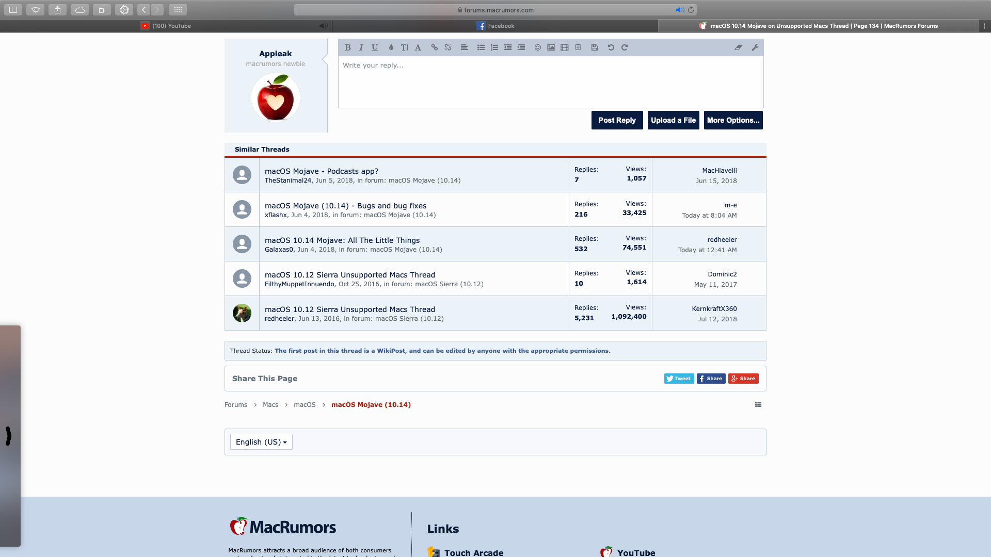The height and width of the screenshot is (557, 991).
Task: Click into the Write your reply field
Action: pyautogui.click(x=550, y=83)
